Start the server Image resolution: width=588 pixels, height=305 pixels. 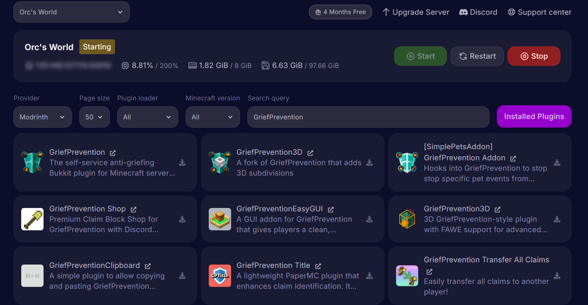pyautogui.click(x=420, y=56)
